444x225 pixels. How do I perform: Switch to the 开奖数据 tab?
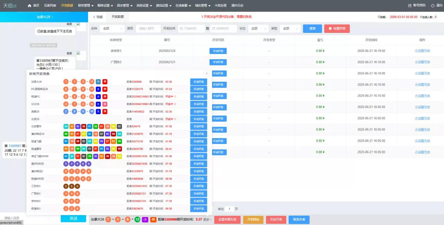(x=118, y=16)
